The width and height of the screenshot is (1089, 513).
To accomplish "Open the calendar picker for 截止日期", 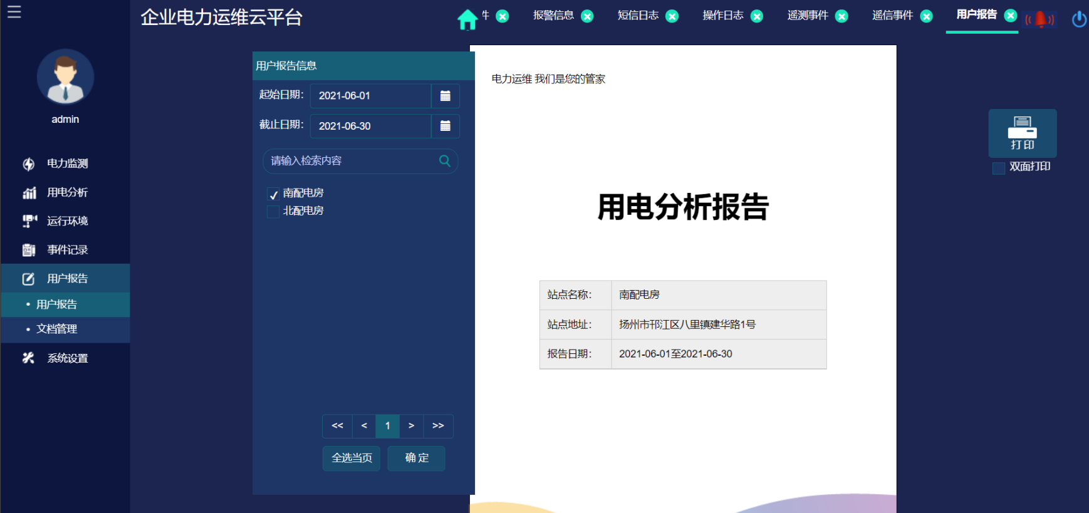I will point(445,126).
